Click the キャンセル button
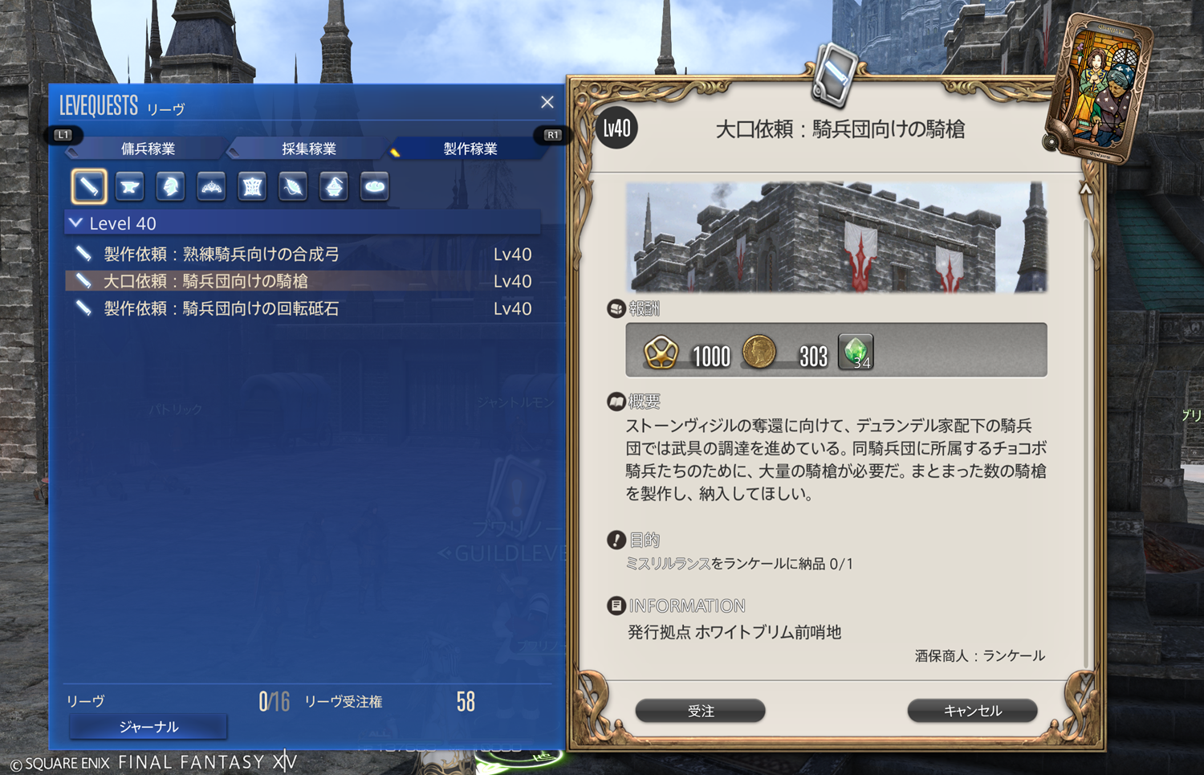This screenshot has width=1204, height=775. click(972, 711)
